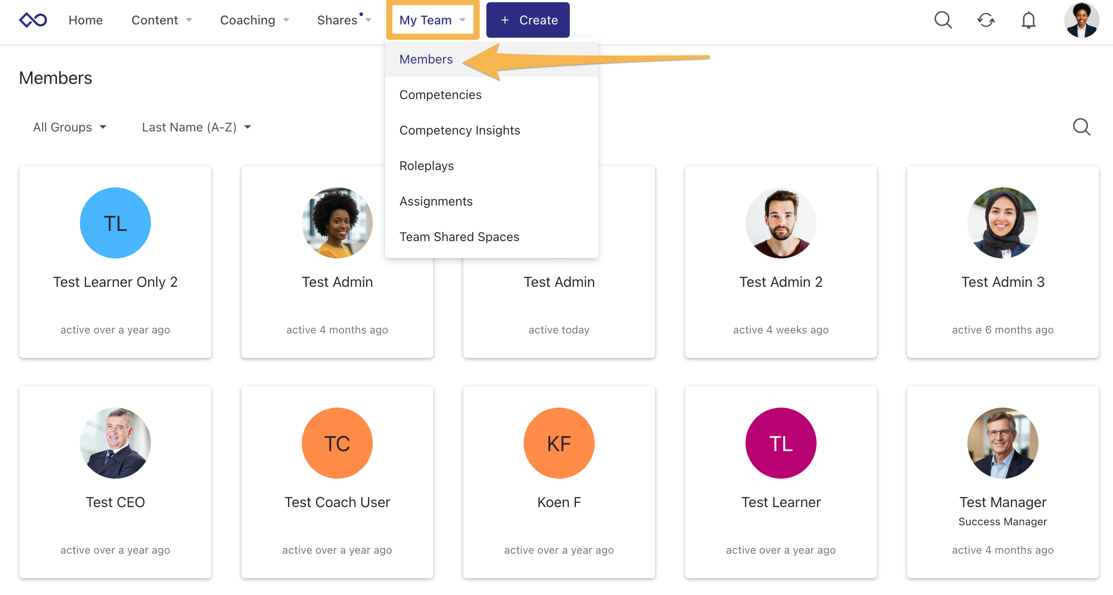The height and width of the screenshot is (595, 1113).
Task: Click the members search magnifier icon
Action: pos(1081,127)
